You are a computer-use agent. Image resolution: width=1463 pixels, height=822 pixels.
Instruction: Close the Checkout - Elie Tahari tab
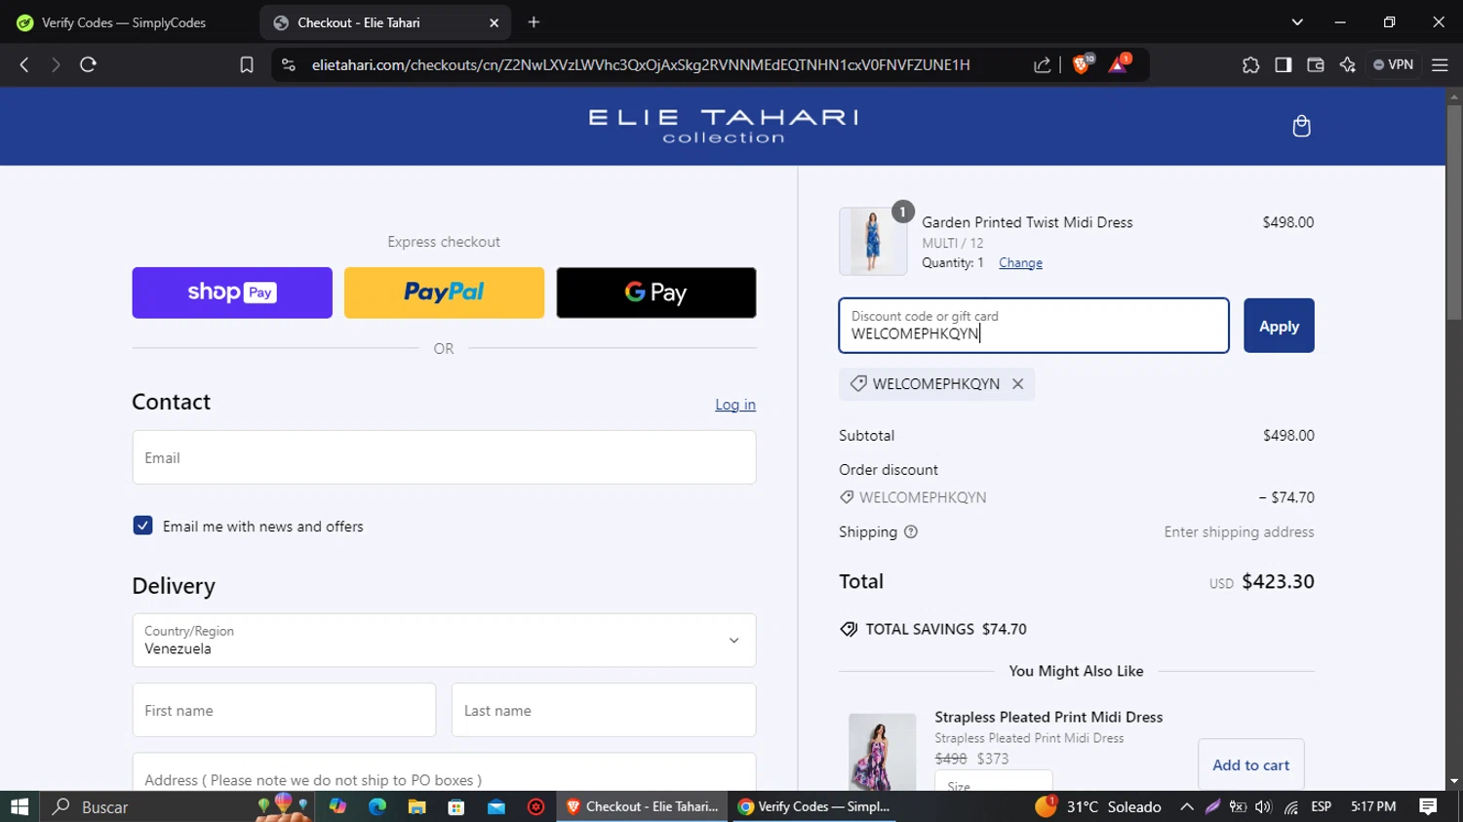click(x=494, y=22)
